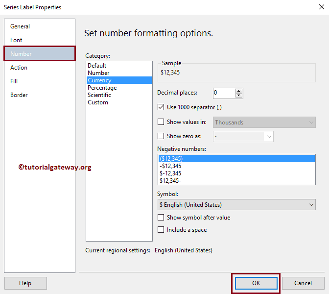Image resolution: width=329 pixels, height=294 pixels.
Task: Enable Show zero as checkbox
Action: [161, 136]
